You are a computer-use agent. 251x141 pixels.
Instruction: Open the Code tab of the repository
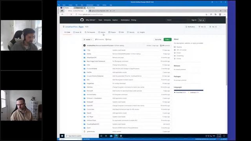(67, 32)
